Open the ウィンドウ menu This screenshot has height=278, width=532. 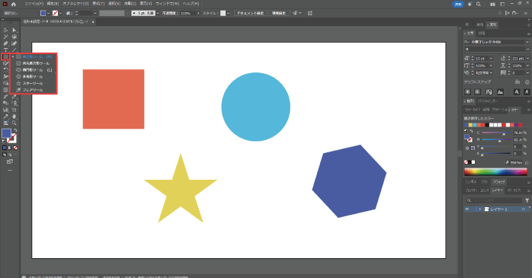167,4
